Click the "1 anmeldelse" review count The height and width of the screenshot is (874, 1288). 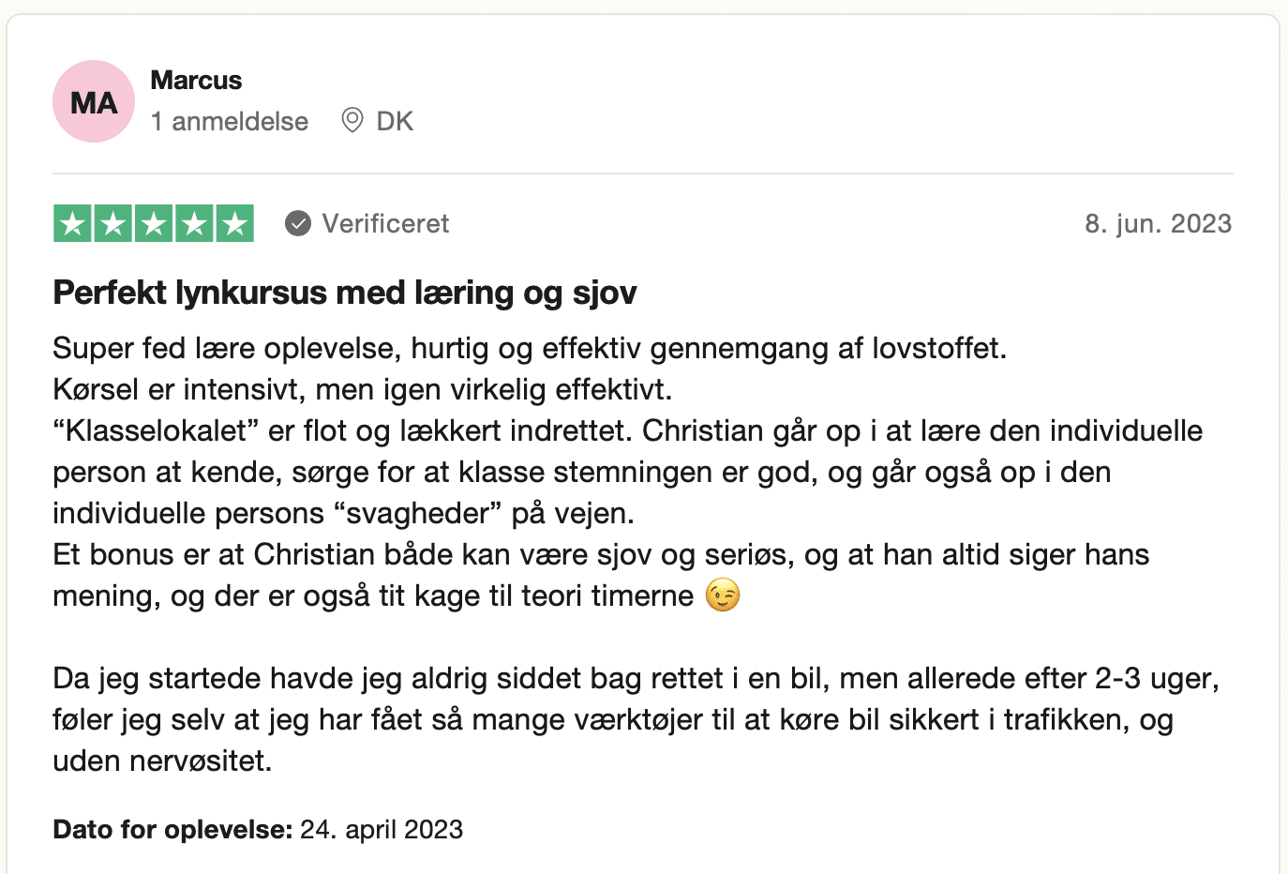pyautogui.click(x=230, y=122)
